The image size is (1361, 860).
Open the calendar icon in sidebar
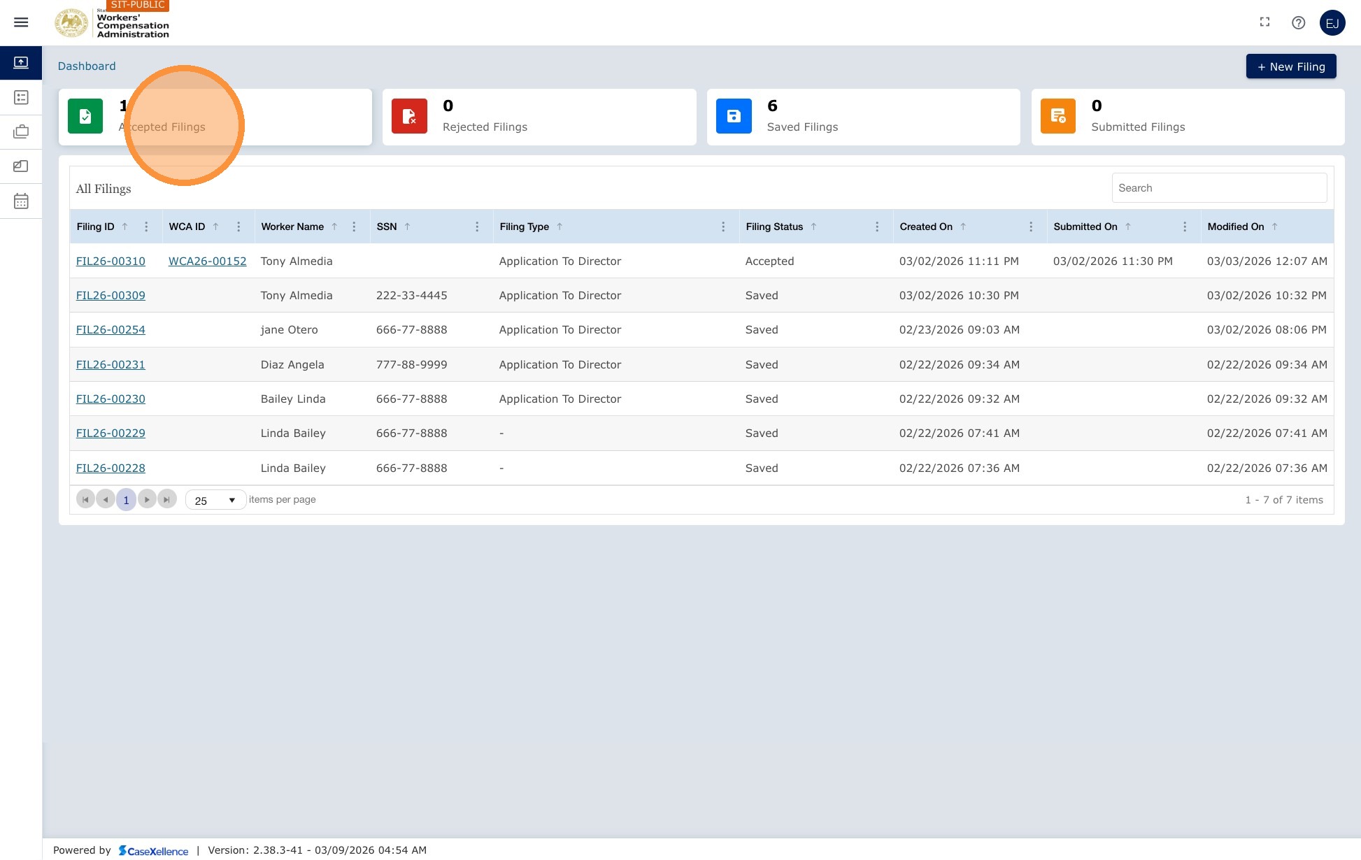pyautogui.click(x=21, y=201)
